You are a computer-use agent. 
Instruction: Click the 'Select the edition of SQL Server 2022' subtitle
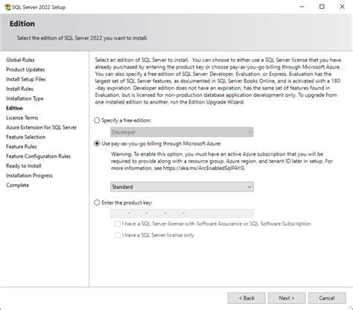click(82, 38)
